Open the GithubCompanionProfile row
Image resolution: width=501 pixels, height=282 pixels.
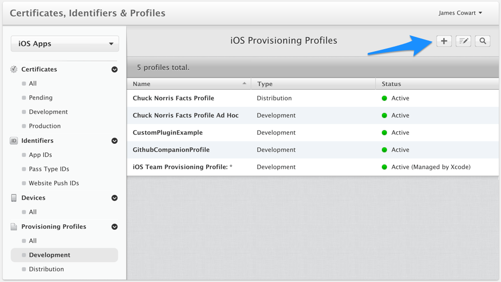point(171,150)
